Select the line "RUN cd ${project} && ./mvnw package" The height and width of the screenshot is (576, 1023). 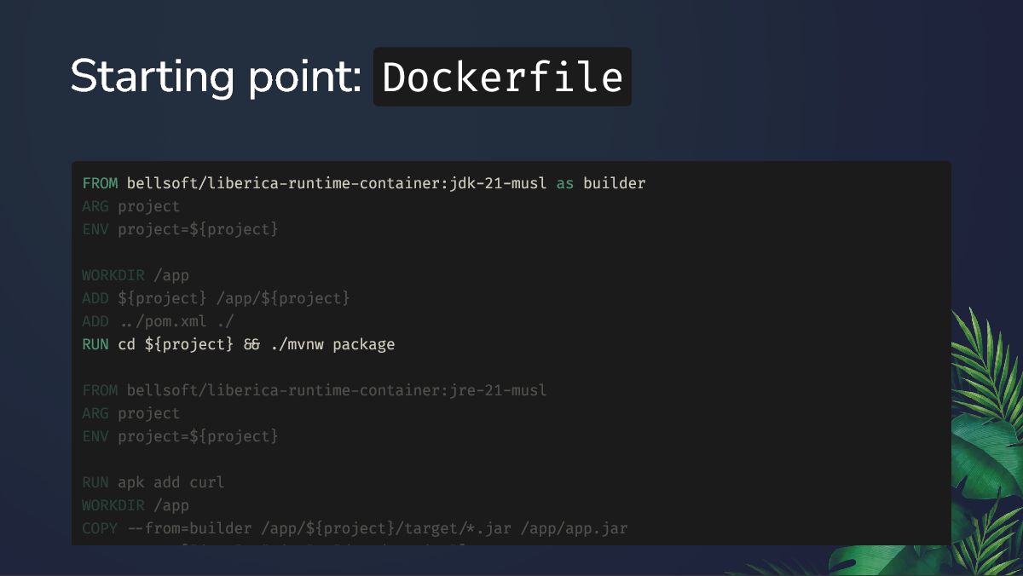[x=239, y=344]
